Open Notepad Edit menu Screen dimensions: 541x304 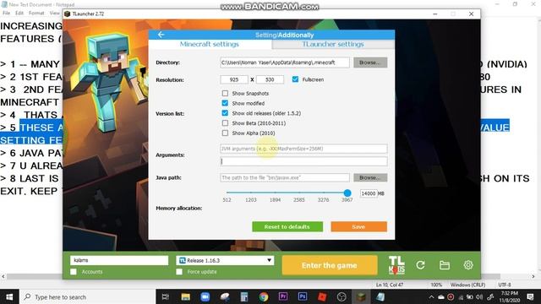point(19,14)
